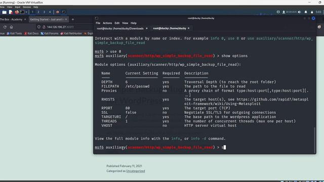This screenshot has height=182, width=324.
Task: Close the Getting Started browser tab
Action: 66,19
